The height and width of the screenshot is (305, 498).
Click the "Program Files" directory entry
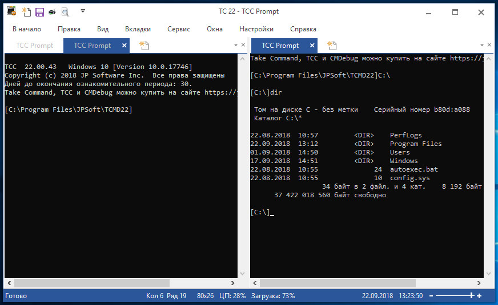(x=416, y=144)
